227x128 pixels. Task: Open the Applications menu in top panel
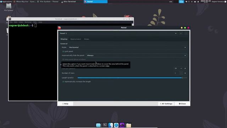pyautogui.click(x=6, y=1)
